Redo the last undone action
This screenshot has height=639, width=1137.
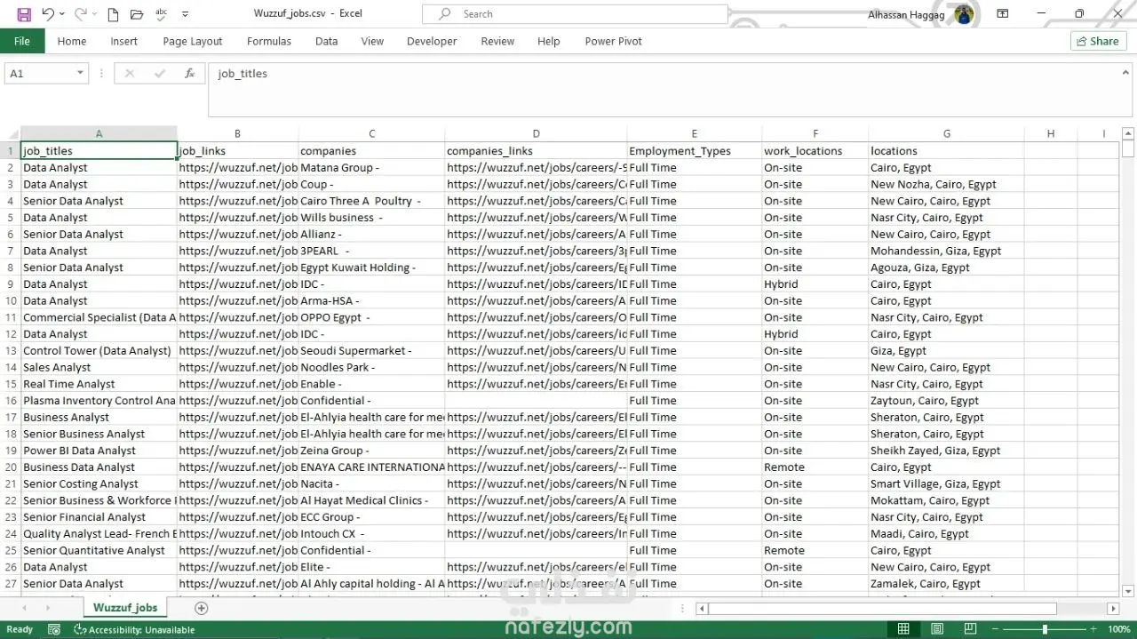[x=80, y=14]
